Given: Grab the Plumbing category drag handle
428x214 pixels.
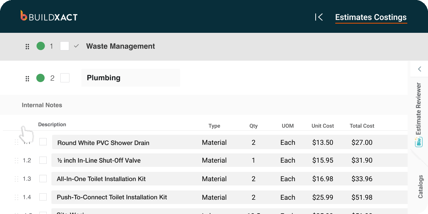Looking at the screenshot, I should 27,78.
